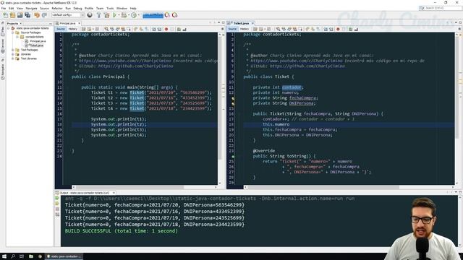The height and width of the screenshot is (260, 463).
Task: Collapse the static-java-contador-tickets project node
Action: 9,28
